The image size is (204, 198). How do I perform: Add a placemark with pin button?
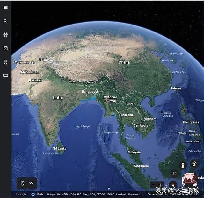(x=23, y=183)
